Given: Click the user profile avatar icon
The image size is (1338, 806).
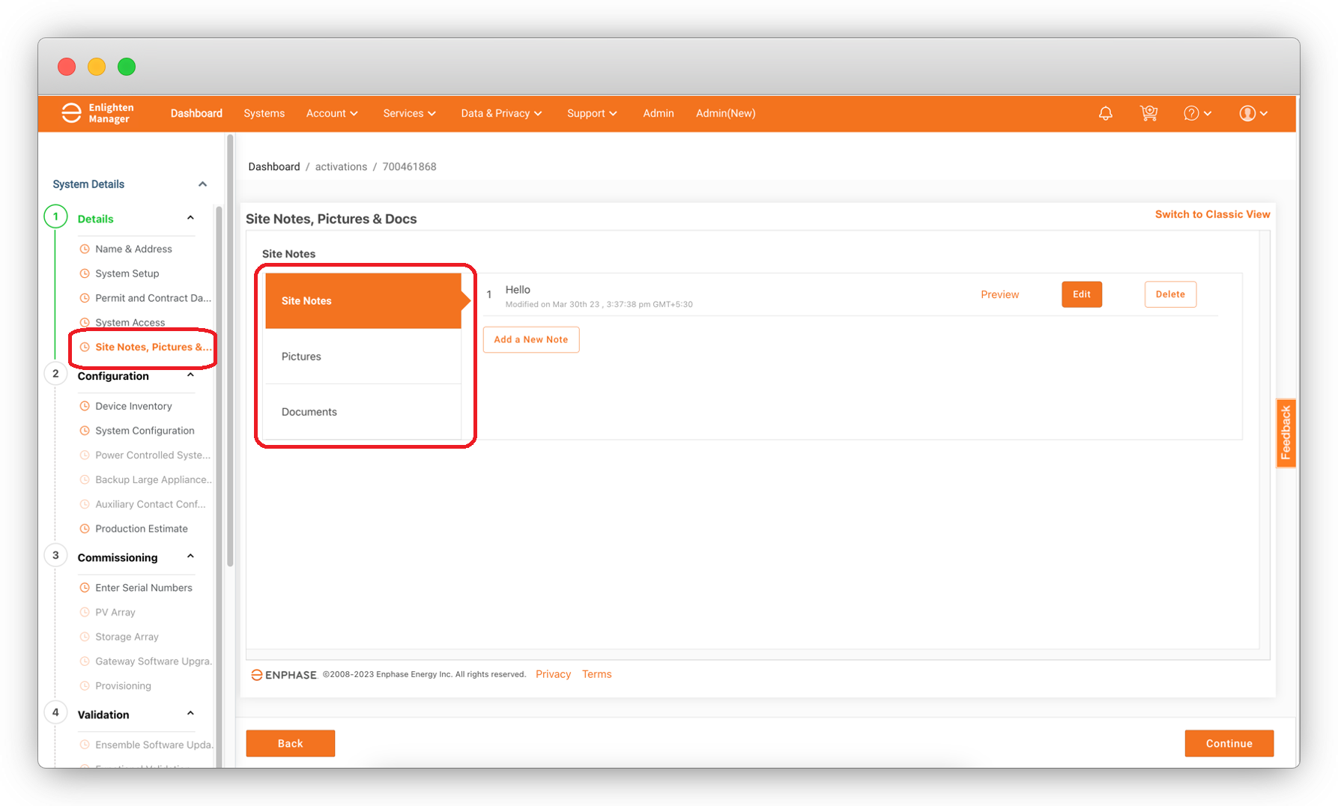Looking at the screenshot, I should click(x=1247, y=113).
